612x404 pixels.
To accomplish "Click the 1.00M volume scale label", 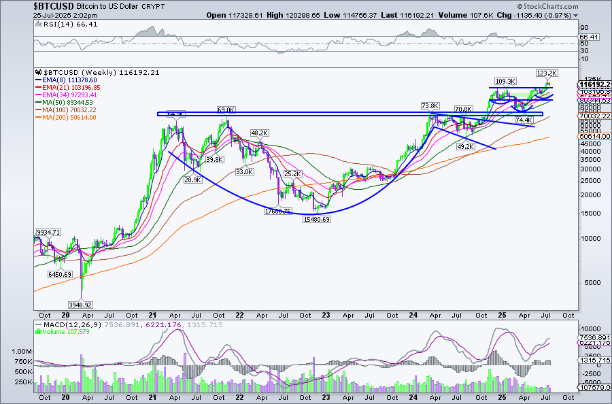I will (x=22, y=352).
